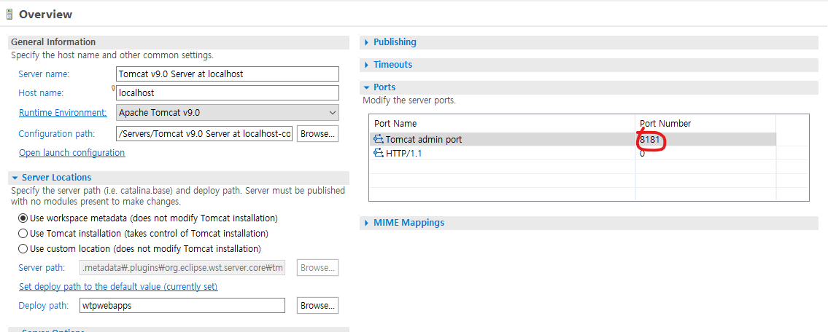Click the General Information section header
This screenshot has height=332, width=828.
click(53, 42)
